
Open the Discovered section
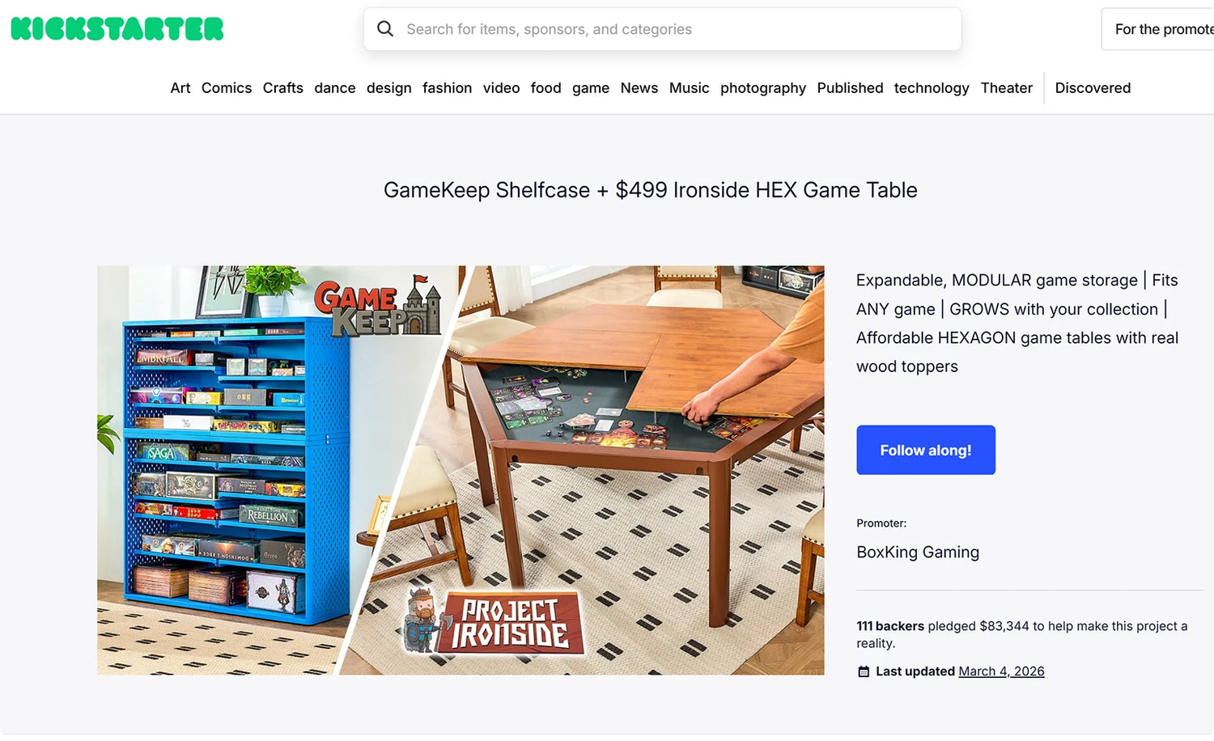tap(1093, 88)
